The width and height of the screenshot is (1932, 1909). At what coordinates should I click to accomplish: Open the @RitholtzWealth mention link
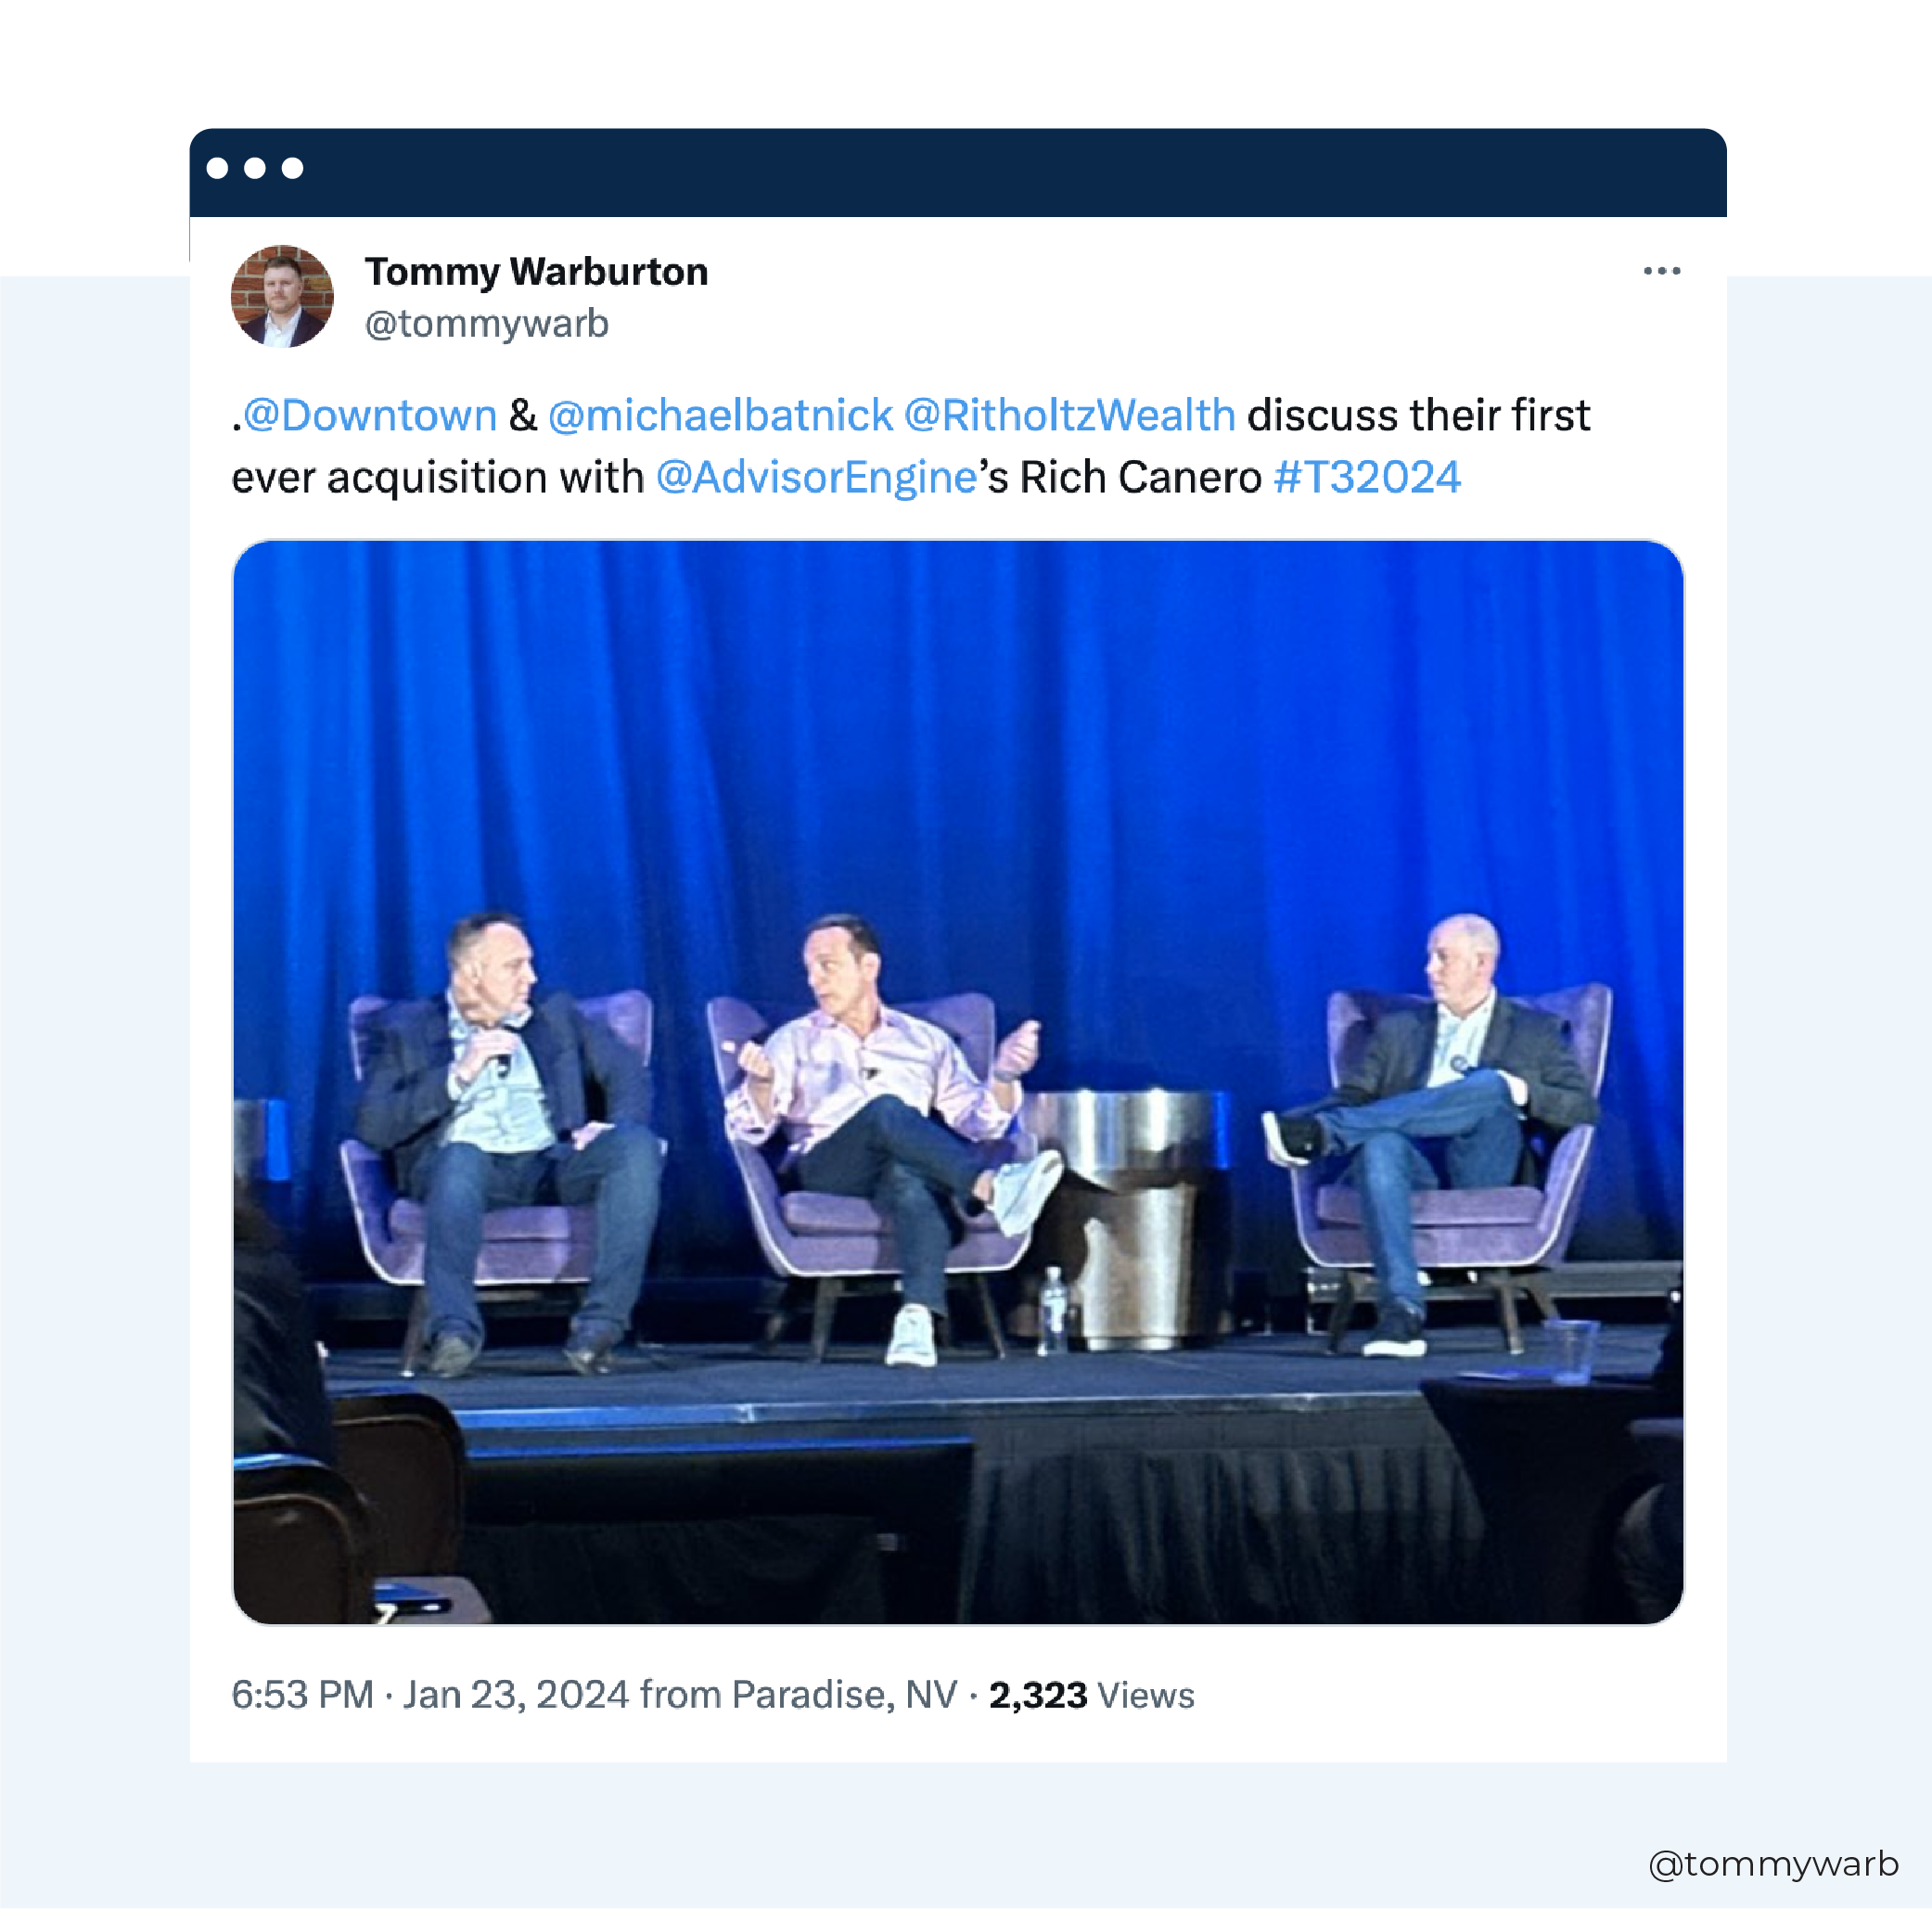[x=1070, y=415]
